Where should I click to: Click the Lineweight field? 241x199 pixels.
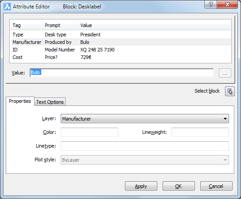[200, 132]
